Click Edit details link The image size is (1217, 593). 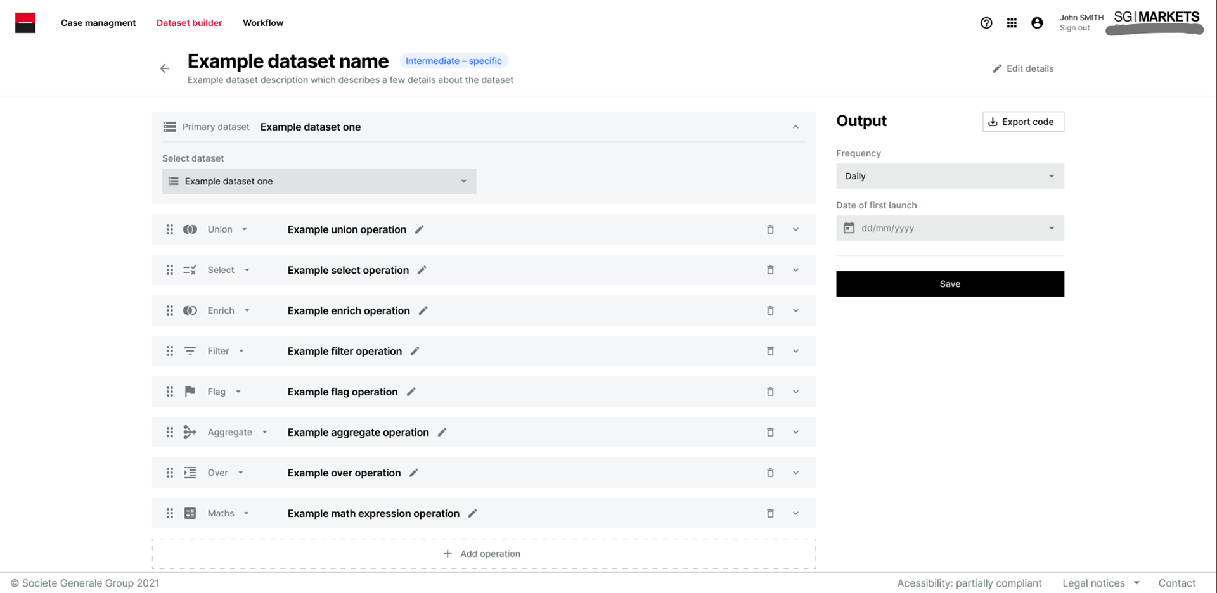(x=1023, y=68)
